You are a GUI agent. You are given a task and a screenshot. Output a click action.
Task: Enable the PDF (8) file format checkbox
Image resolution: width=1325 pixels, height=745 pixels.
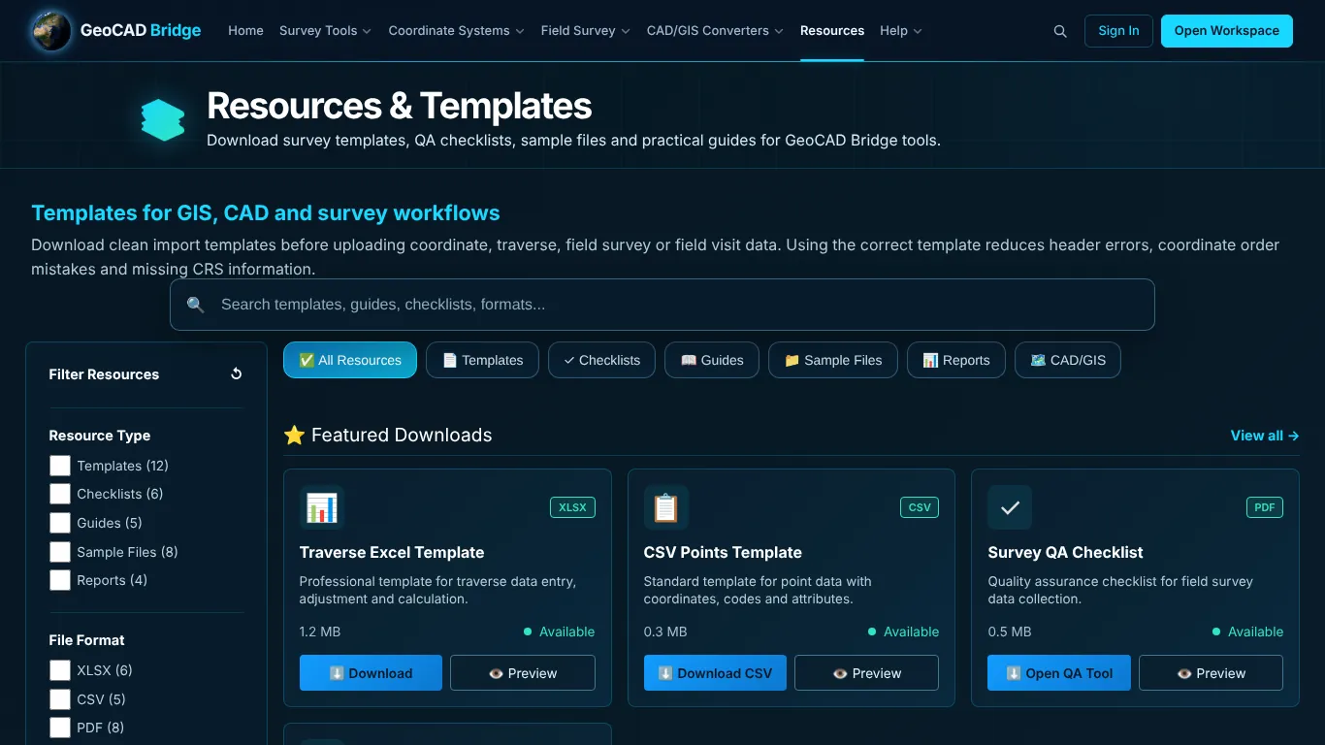coord(60,728)
